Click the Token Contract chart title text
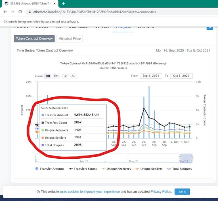The image size is (218, 201). tap(113, 64)
